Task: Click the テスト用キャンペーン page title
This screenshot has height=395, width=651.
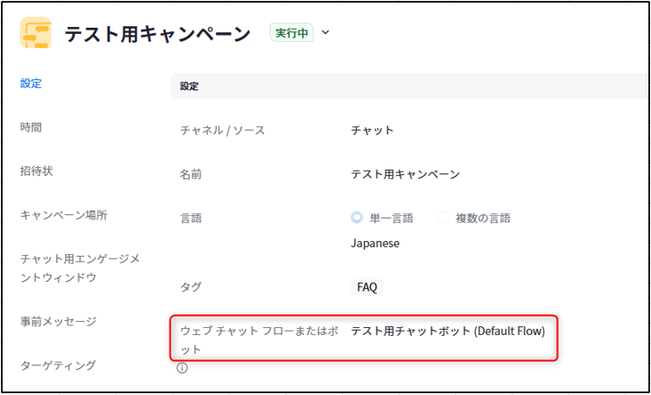Action: click(x=158, y=34)
